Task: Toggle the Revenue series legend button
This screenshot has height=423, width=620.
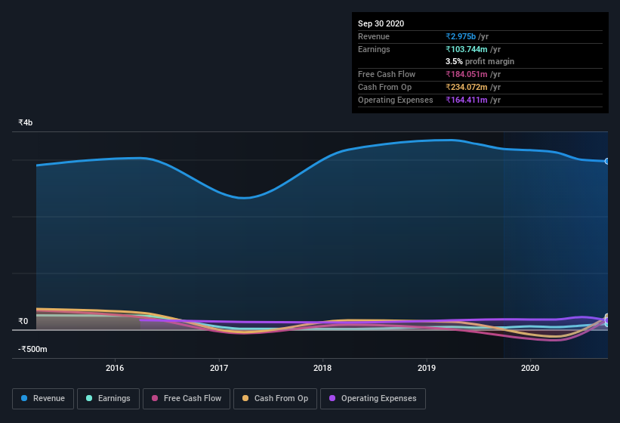Action: click(43, 399)
